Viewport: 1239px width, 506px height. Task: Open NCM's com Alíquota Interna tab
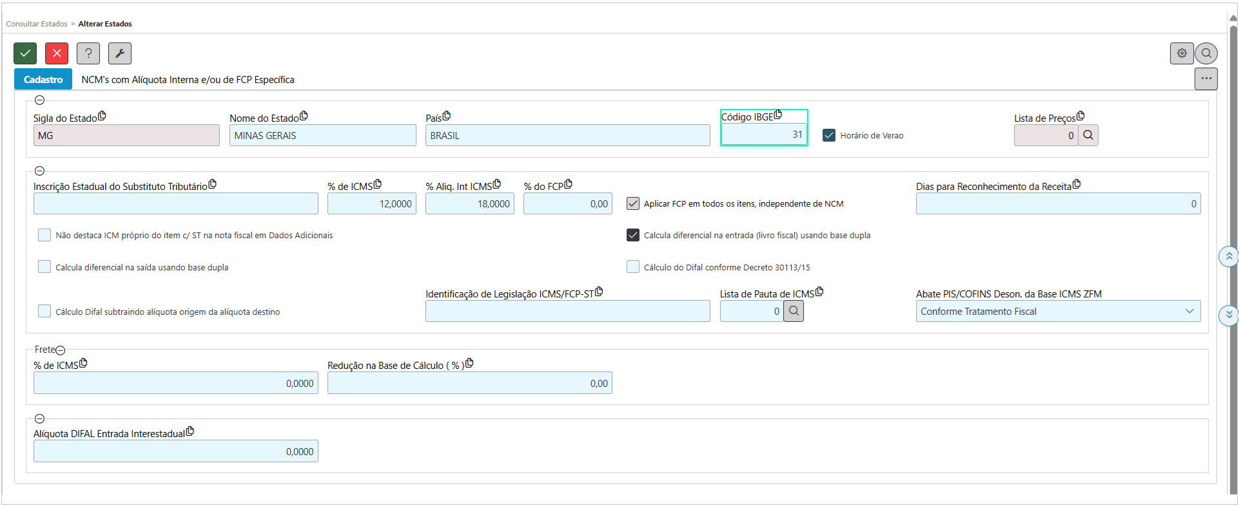(188, 80)
